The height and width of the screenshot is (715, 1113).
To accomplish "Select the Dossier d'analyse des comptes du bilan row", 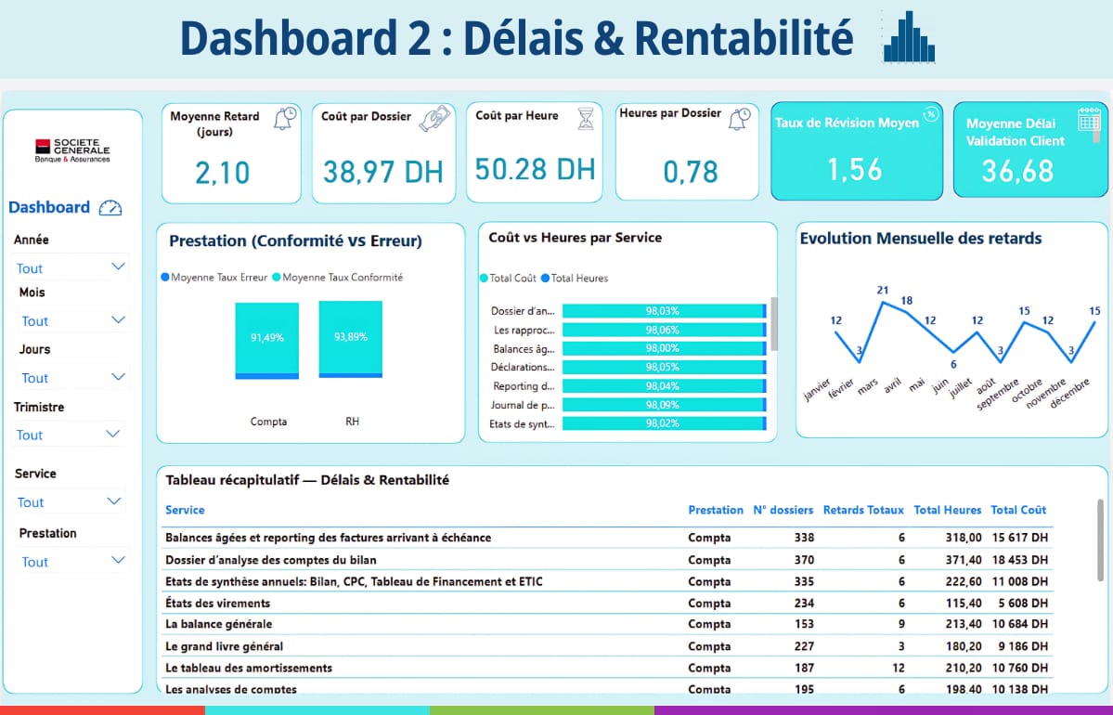I will pyautogui.click(x=607, y=560).
